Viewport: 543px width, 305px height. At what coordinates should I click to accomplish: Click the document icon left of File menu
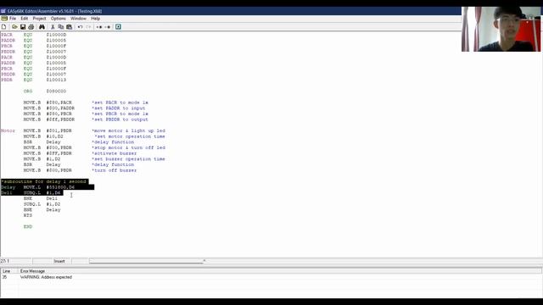4,19
